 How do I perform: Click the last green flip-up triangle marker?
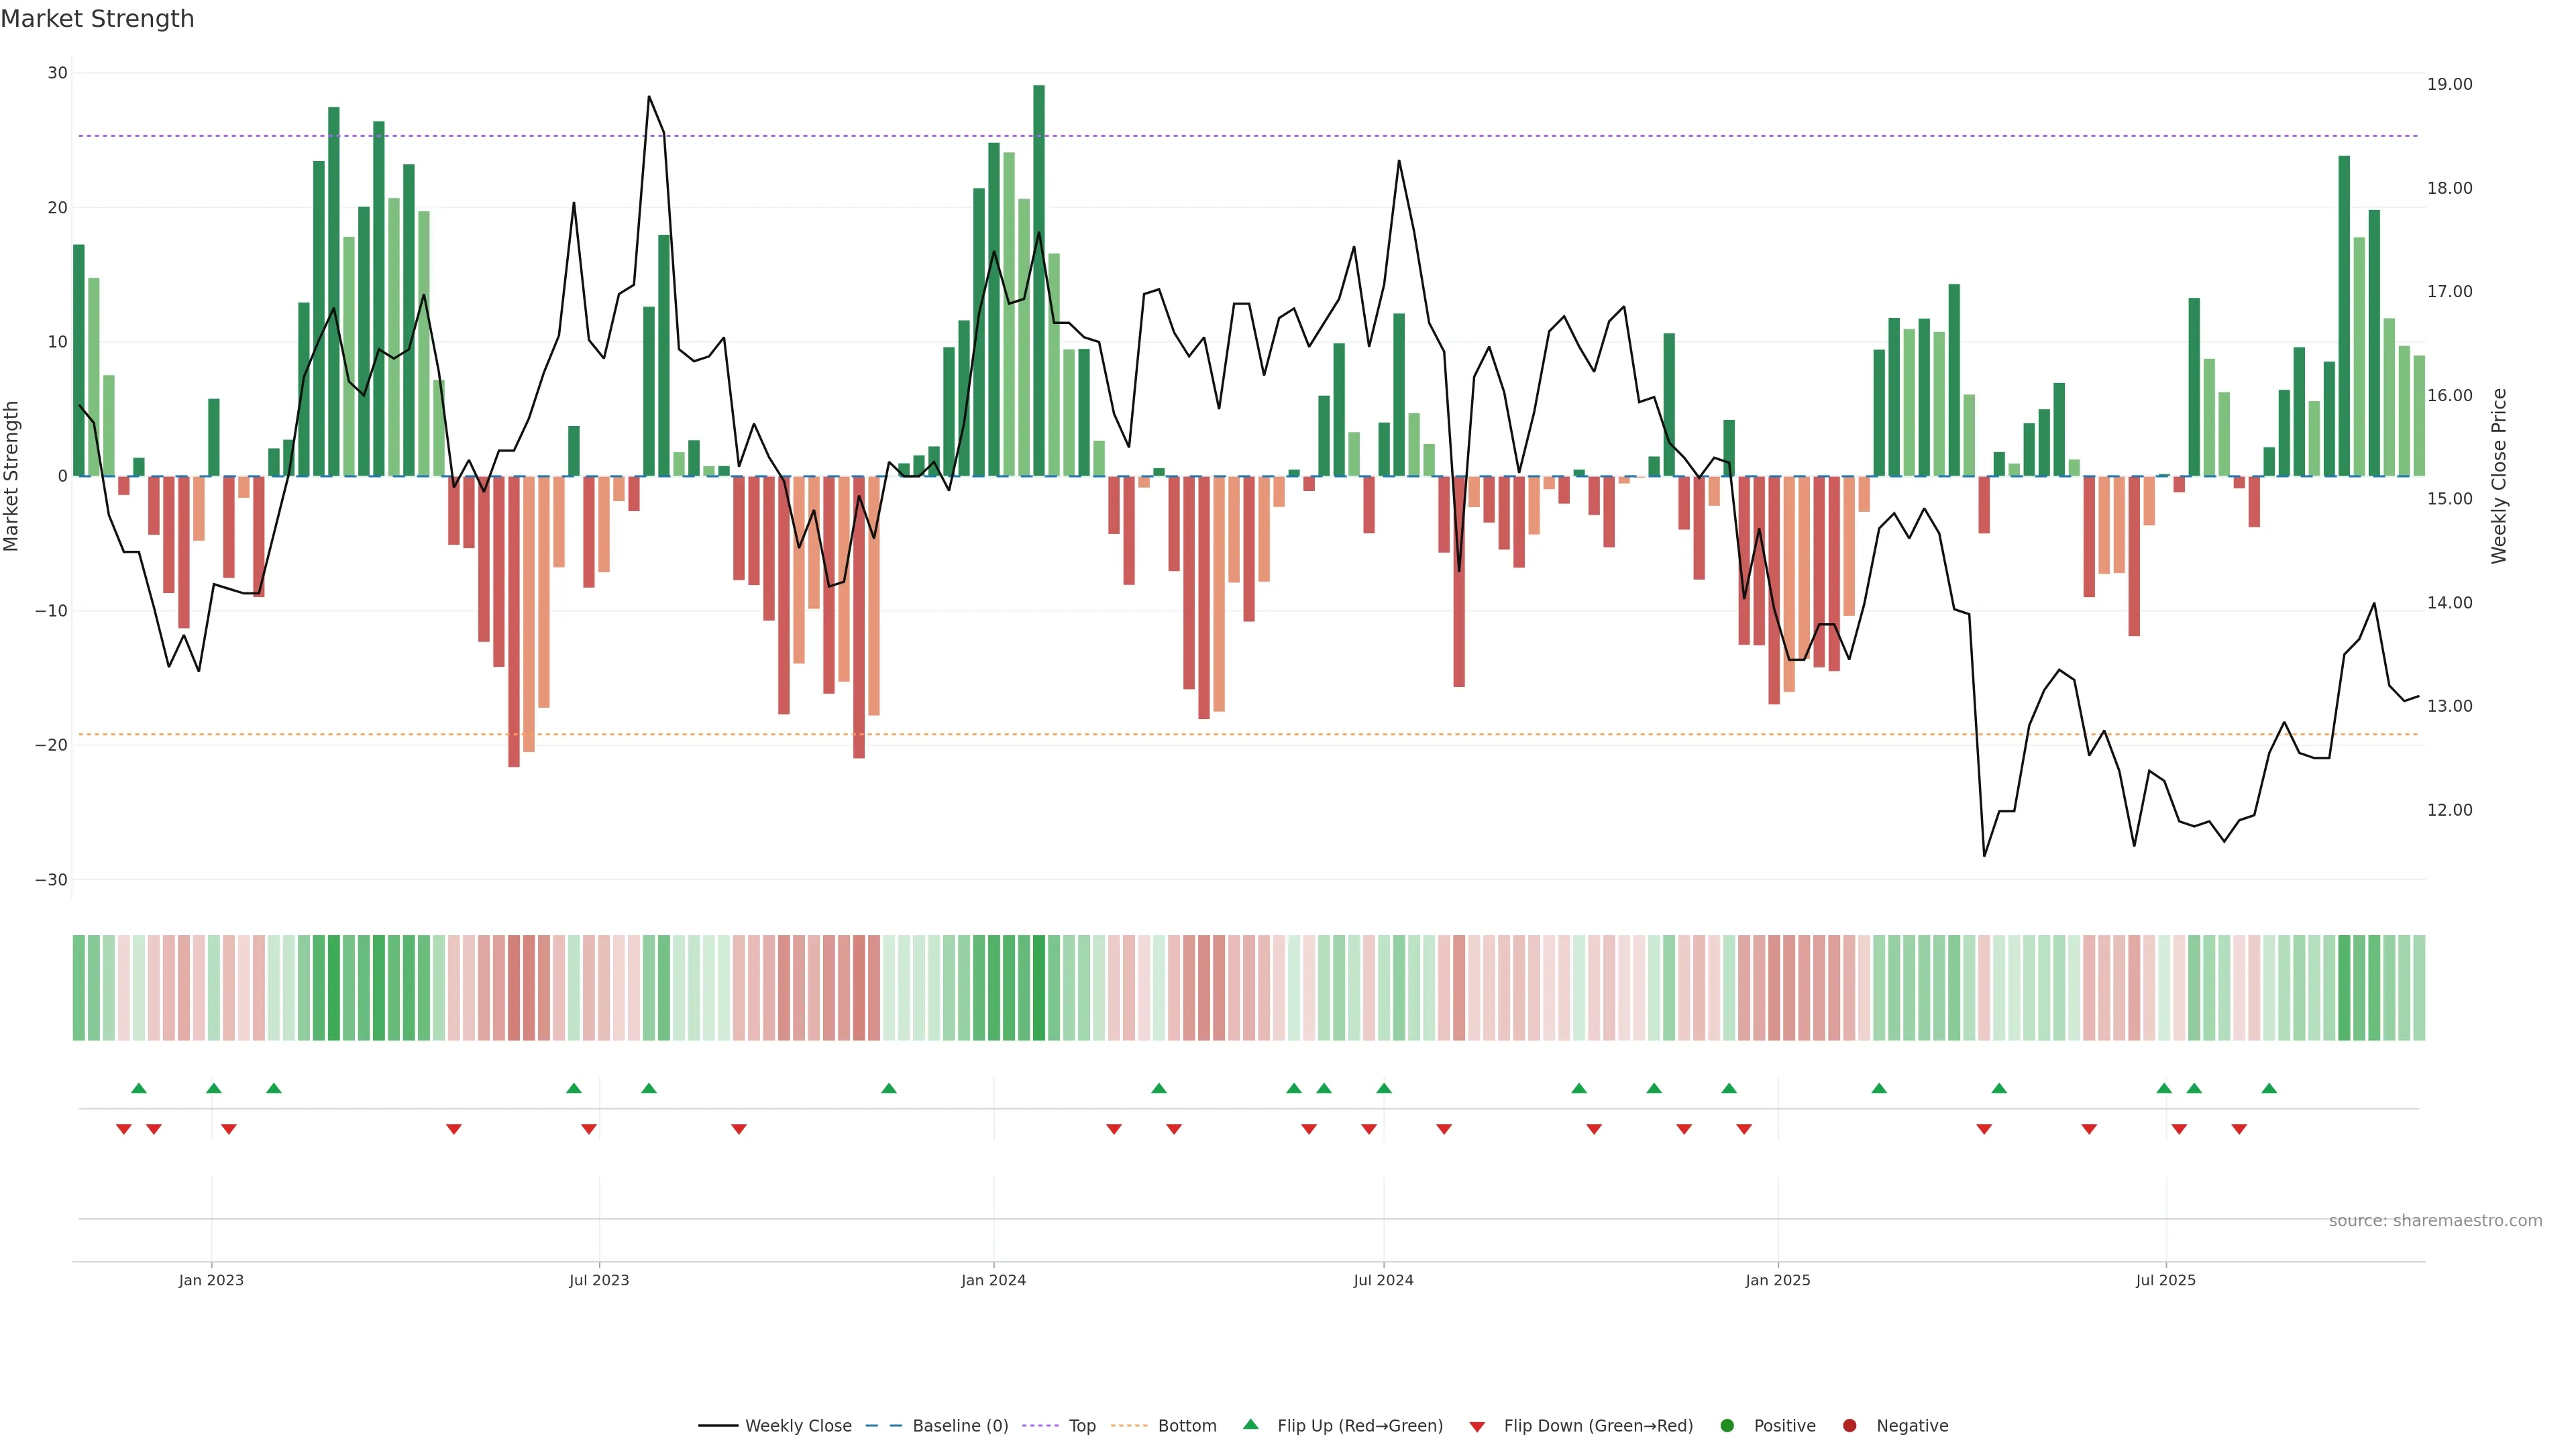[x=2269, y=1088]
